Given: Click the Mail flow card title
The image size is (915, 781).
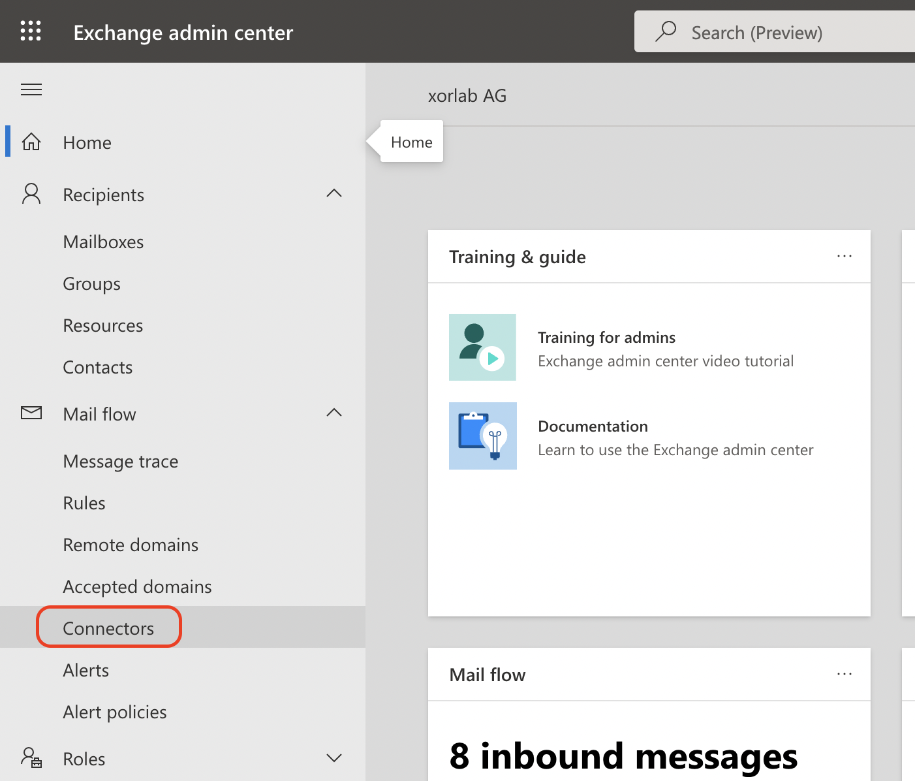Looking at the screenshot, I should coord(488,675).
